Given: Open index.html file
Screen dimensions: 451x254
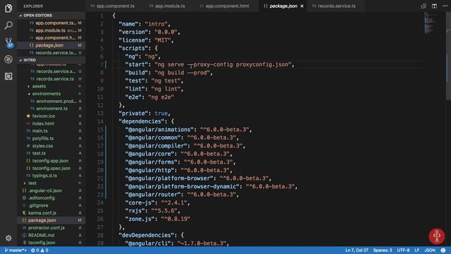Looking at the screenshot, I should (51, 123).
